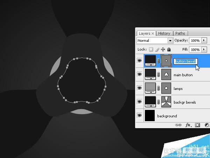Screen dimensions: 210x158
Task: Toggle visibility of the lamps layer
Action: pos(139,88)
